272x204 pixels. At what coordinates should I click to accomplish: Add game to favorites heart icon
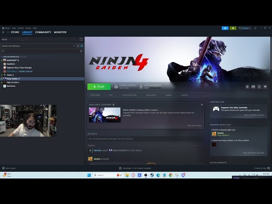tap(265, 87)
